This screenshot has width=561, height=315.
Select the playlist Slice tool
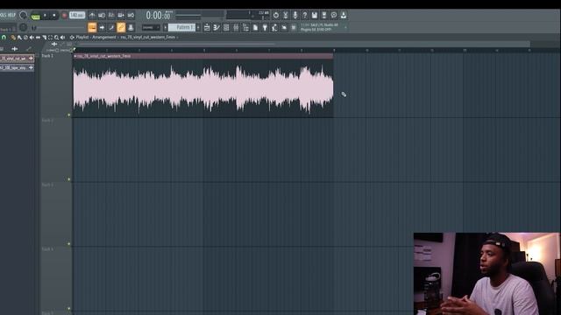(x=45, y=37)
